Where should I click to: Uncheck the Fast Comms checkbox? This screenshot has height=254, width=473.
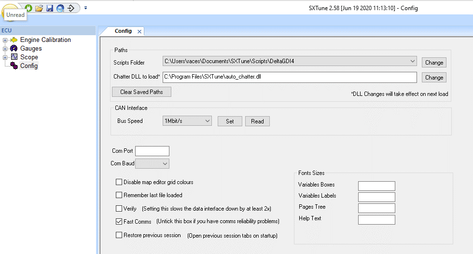coord(119,222)
